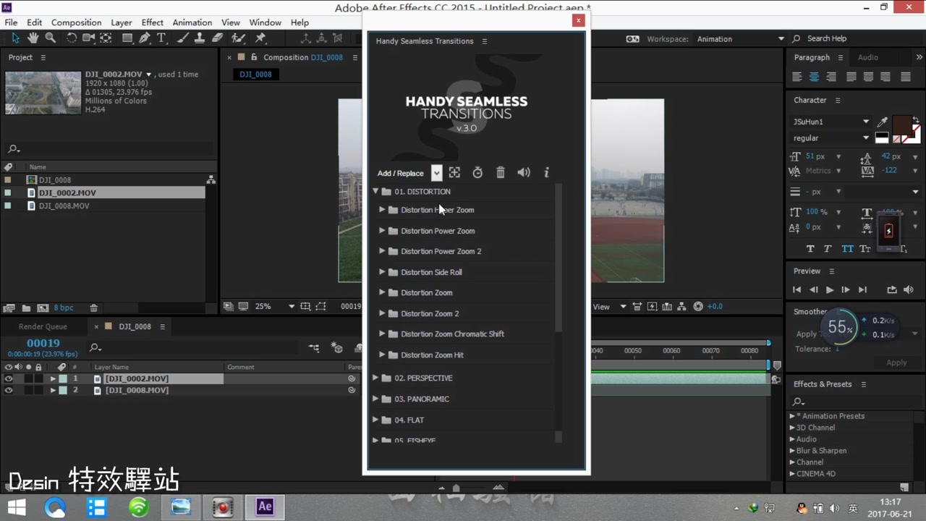Screen dimensions: 926x521
Task: Select the Horizontal Type tool
Action: (x=161, y=38)
